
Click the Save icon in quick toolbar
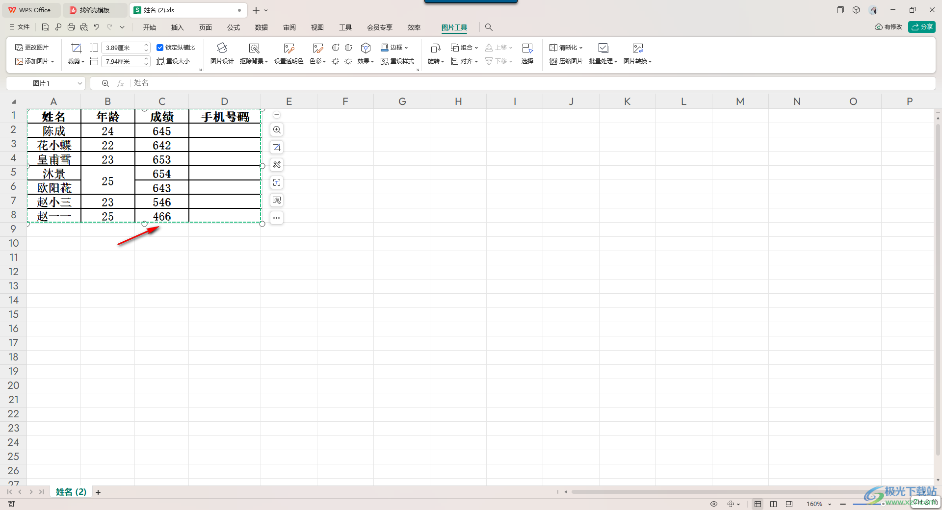[46, 27]
